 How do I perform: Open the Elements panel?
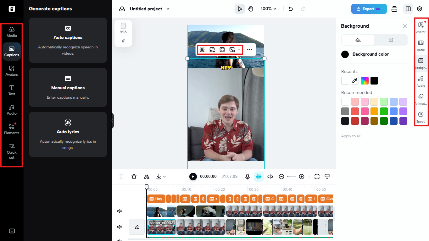click(12, 129)
